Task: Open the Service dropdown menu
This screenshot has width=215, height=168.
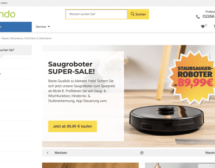Action: click(43, 27)
